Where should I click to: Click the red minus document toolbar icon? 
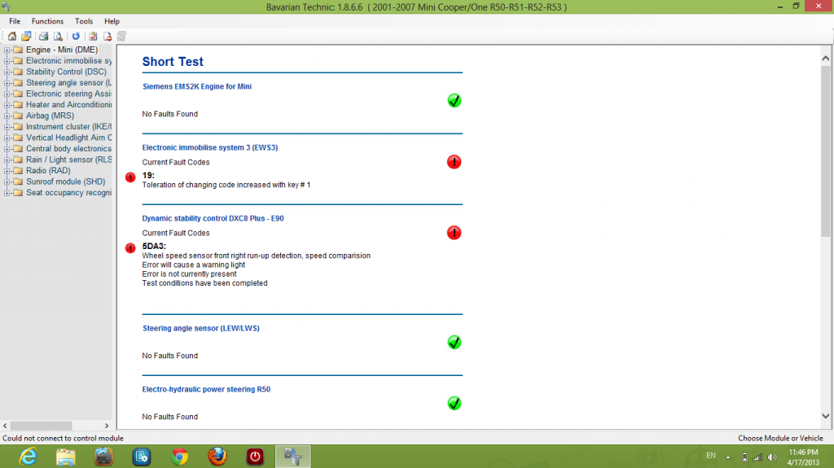click(x=108, y=36)
